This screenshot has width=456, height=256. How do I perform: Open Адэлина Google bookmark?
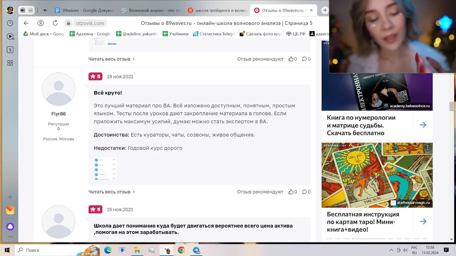(90, 34)
